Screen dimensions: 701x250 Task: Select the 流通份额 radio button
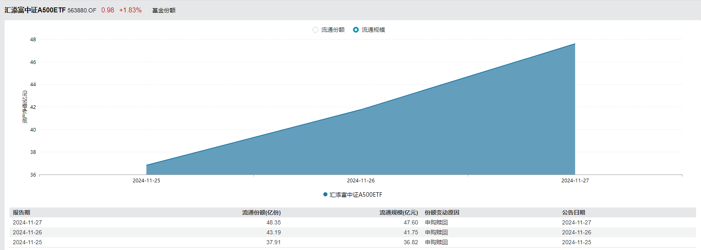point(315,30)
